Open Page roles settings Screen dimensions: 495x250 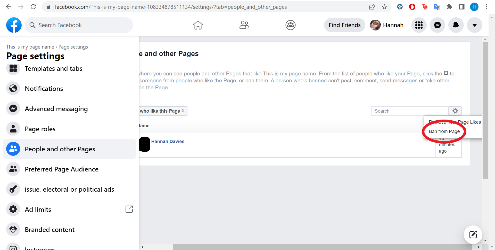pyautogui.click(x=70, y=129)
